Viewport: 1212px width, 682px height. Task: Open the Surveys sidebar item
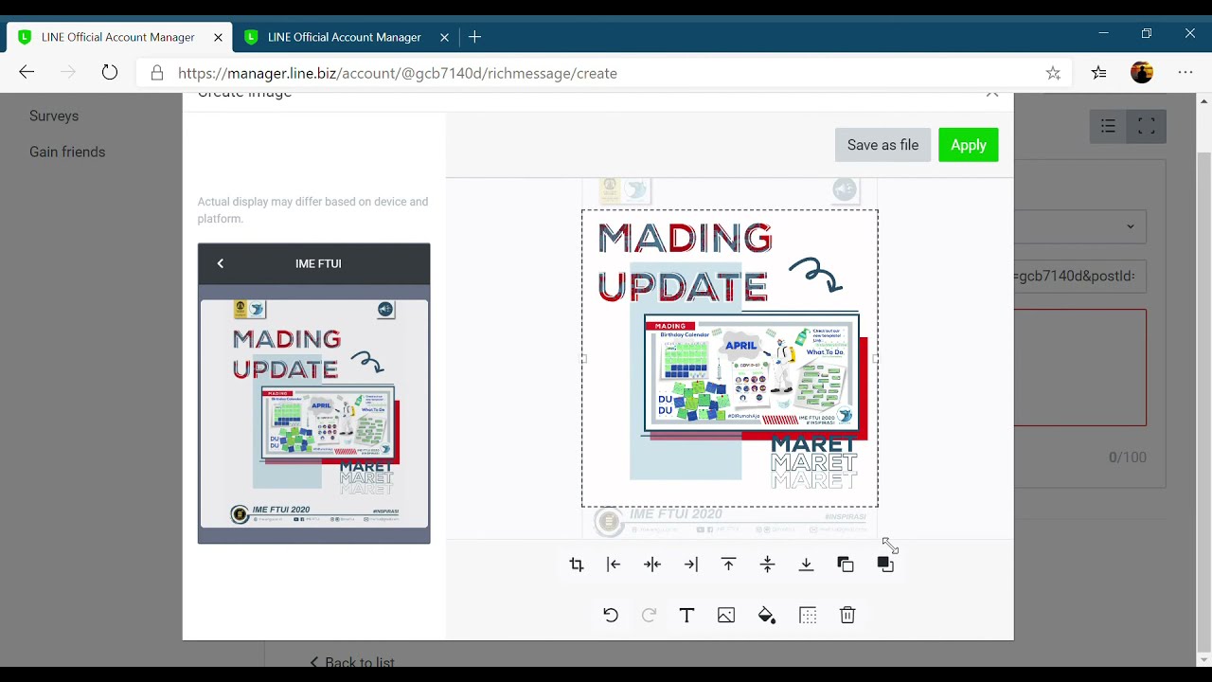click(x=54, y=116)
